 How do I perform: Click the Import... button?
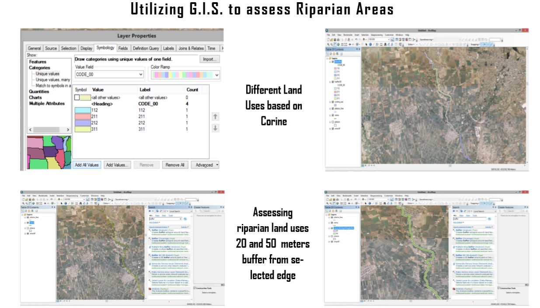tap(210, 59)
